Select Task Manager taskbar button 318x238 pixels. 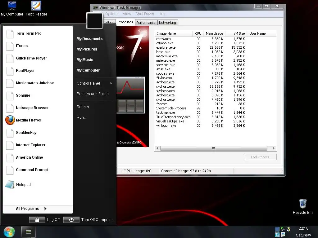pyautogui.click(x=28, y=232)
